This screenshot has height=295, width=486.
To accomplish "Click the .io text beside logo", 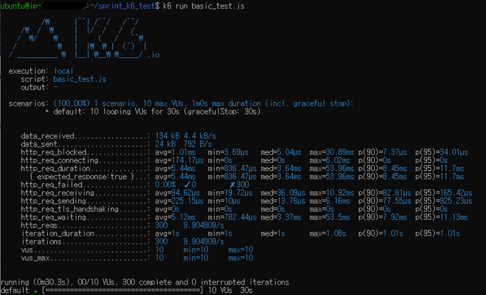I will 153,55.
